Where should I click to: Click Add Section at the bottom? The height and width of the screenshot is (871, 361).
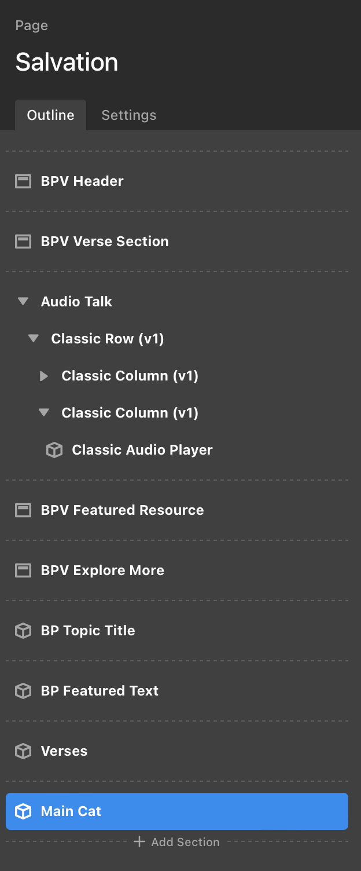coord(177,842)
